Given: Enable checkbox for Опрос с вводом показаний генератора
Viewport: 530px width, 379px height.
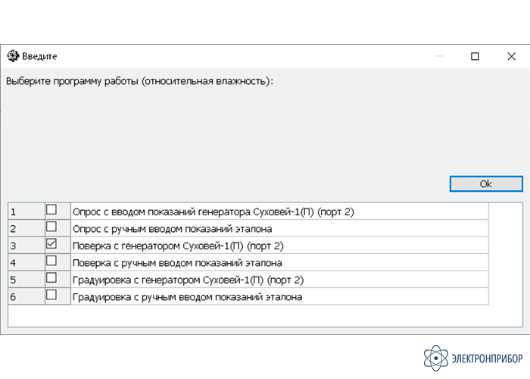Looking at the screenshot, I should (x=51, y=210).
